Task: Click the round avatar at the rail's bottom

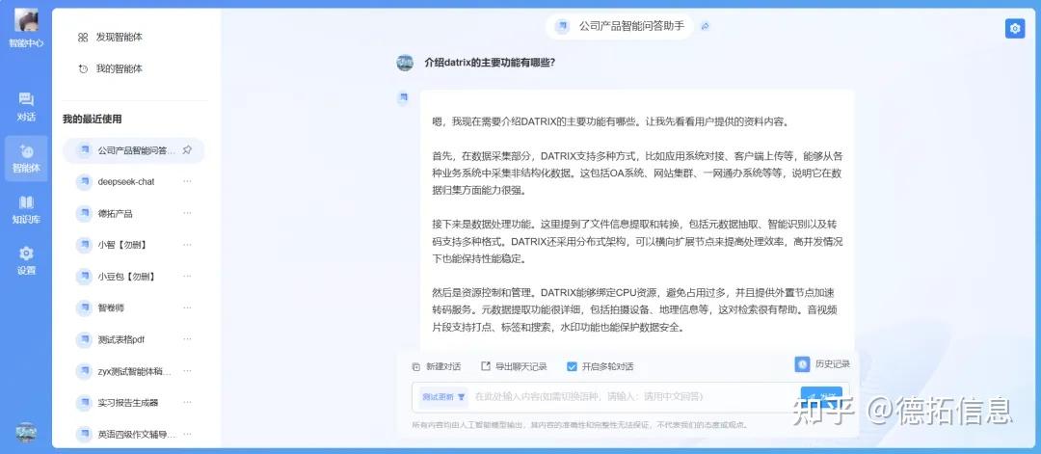Action: pos(26,433)
